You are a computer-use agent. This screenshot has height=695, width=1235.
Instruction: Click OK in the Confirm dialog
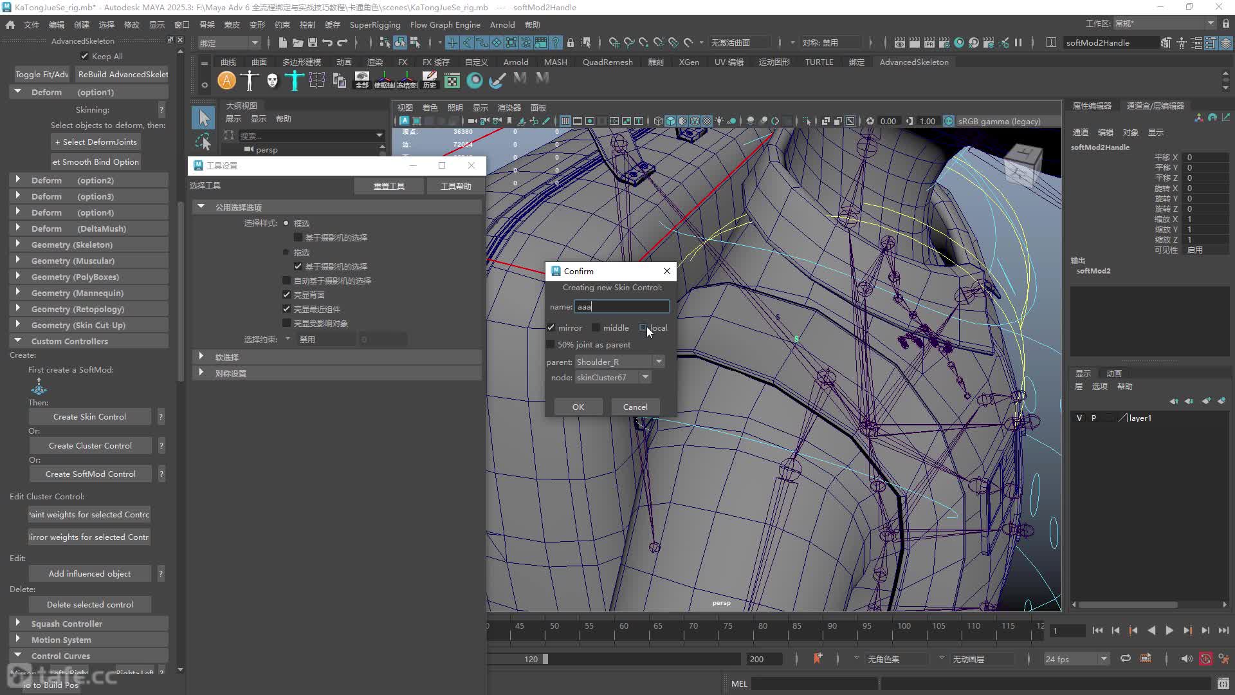578,407
